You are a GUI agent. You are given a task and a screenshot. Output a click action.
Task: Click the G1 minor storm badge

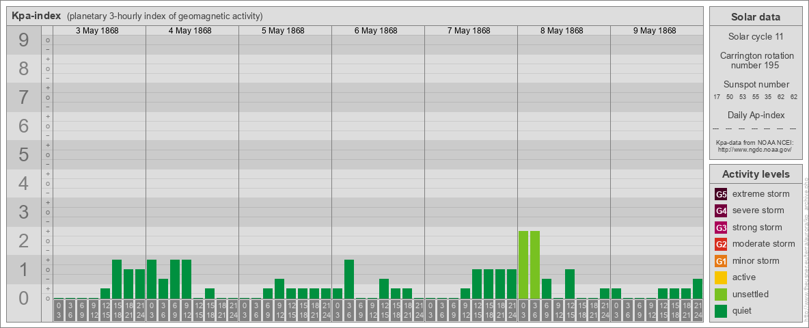721,261
